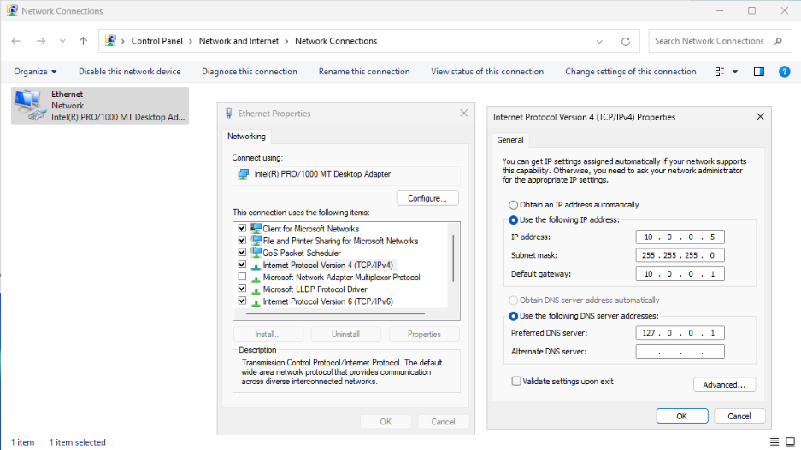Click the items list vertical scrollbar
Screen dimensions: 801x450
pyautogui.click(x=453, y=258)
